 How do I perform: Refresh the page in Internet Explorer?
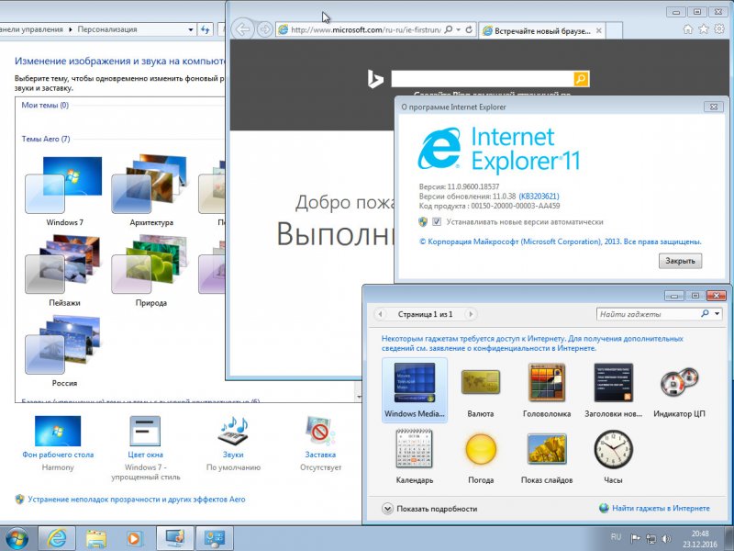pos(469,29)
